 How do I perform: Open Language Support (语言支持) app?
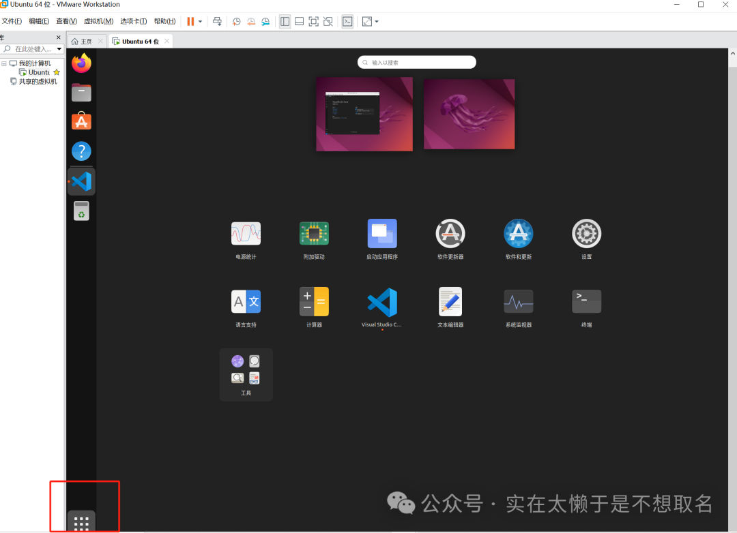click(246, 302)
